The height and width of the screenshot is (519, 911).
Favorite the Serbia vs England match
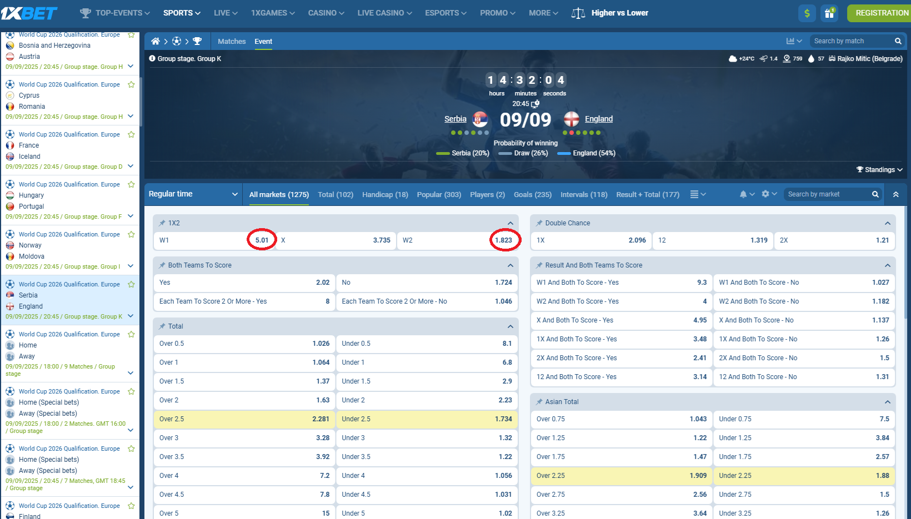coord(131,284)
